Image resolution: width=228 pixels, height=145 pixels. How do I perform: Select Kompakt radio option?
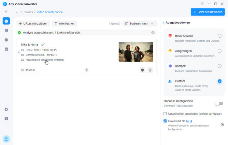point(220,66)
